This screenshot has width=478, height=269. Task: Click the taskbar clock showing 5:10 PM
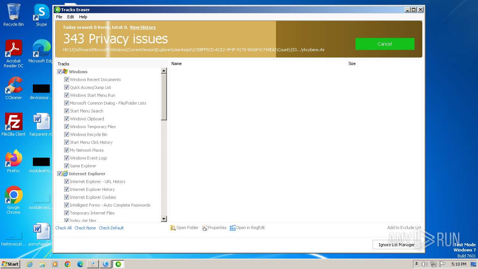point(459,264)
